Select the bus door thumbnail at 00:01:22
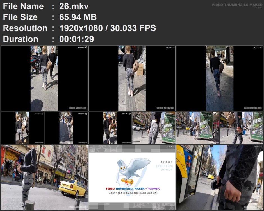Image resolution: width=264 pixels, height=211 pixels. [220, 177]
